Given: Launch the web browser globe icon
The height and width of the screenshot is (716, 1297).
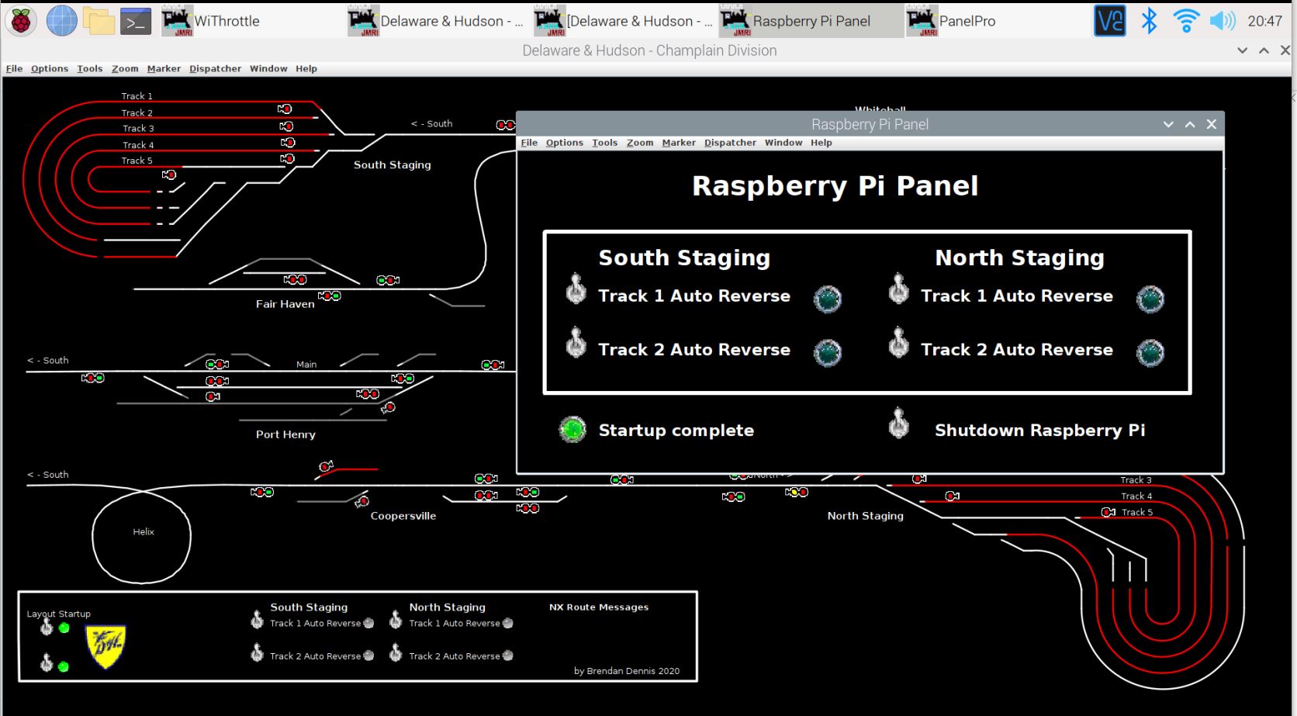Looking at the screenshot, I should (61, 21).
